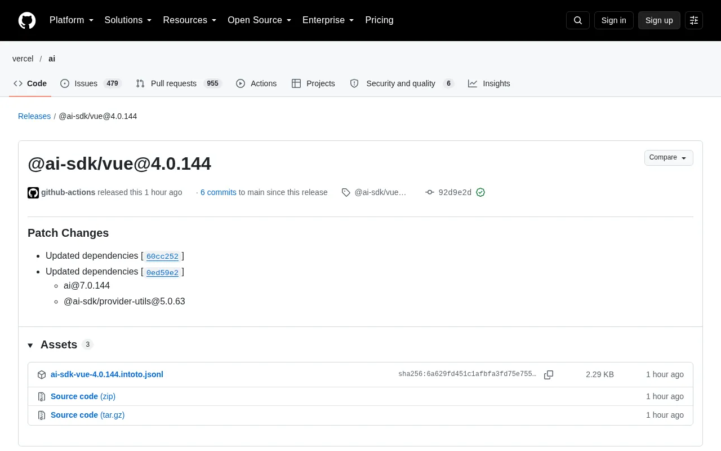Viewport: 721px width, 451px height.
Task: Open the GitHub home logo
Action: pos(27,20)
